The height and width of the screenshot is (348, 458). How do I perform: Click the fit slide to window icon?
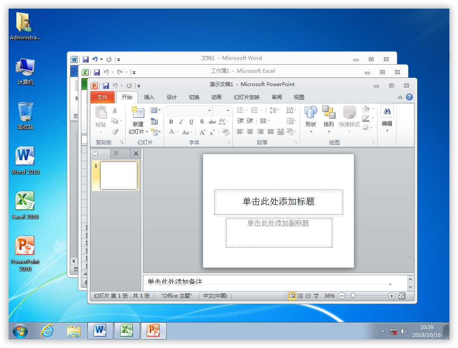[x=402, y=296]
